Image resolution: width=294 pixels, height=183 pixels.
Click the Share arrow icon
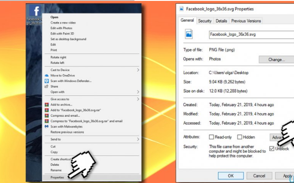(46, 86)
